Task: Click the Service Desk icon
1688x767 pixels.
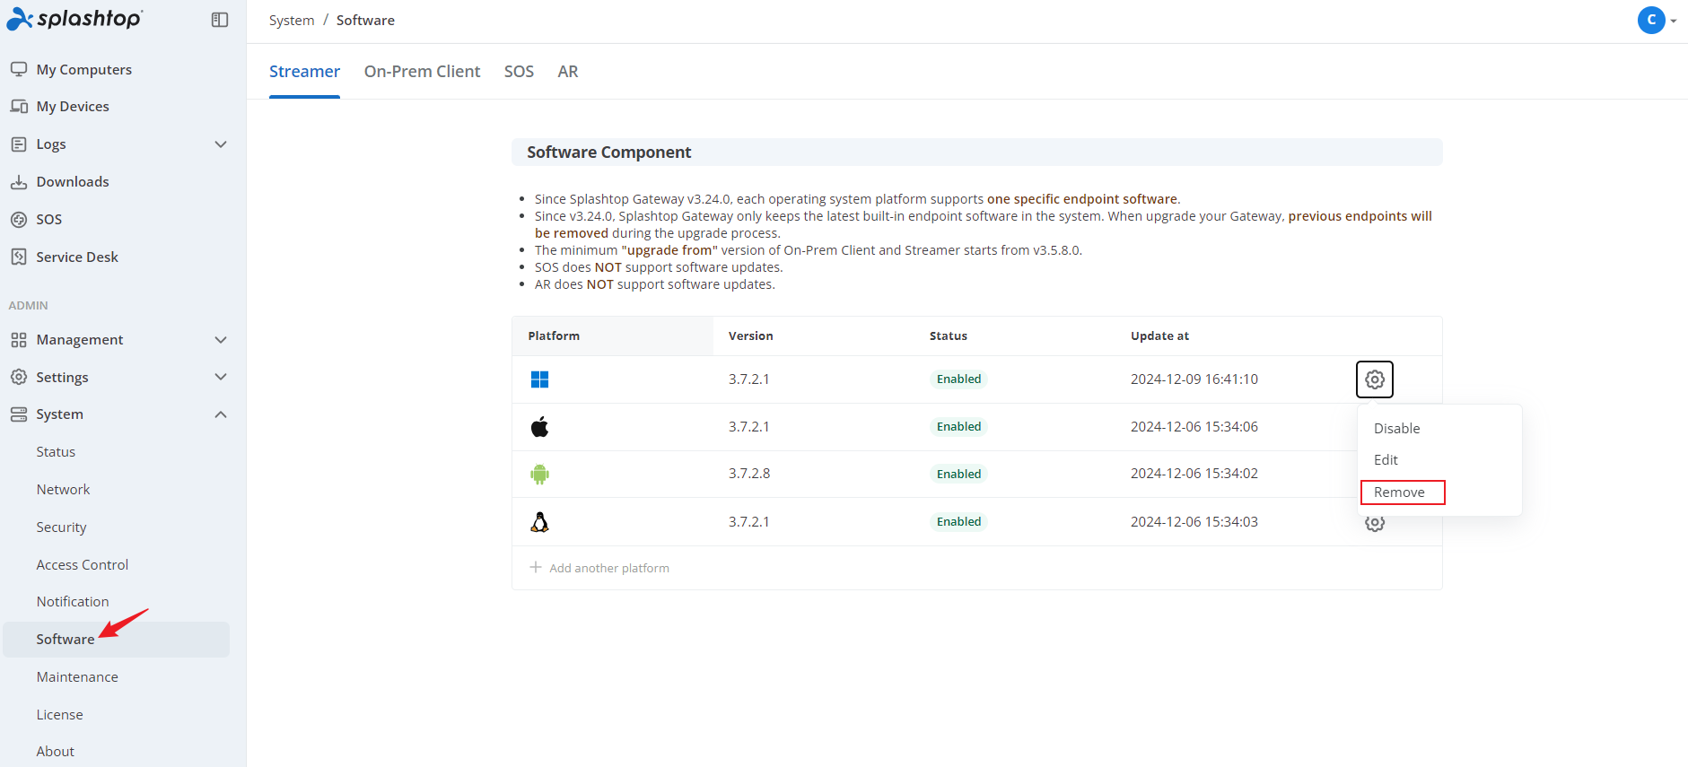Action: 19,257
